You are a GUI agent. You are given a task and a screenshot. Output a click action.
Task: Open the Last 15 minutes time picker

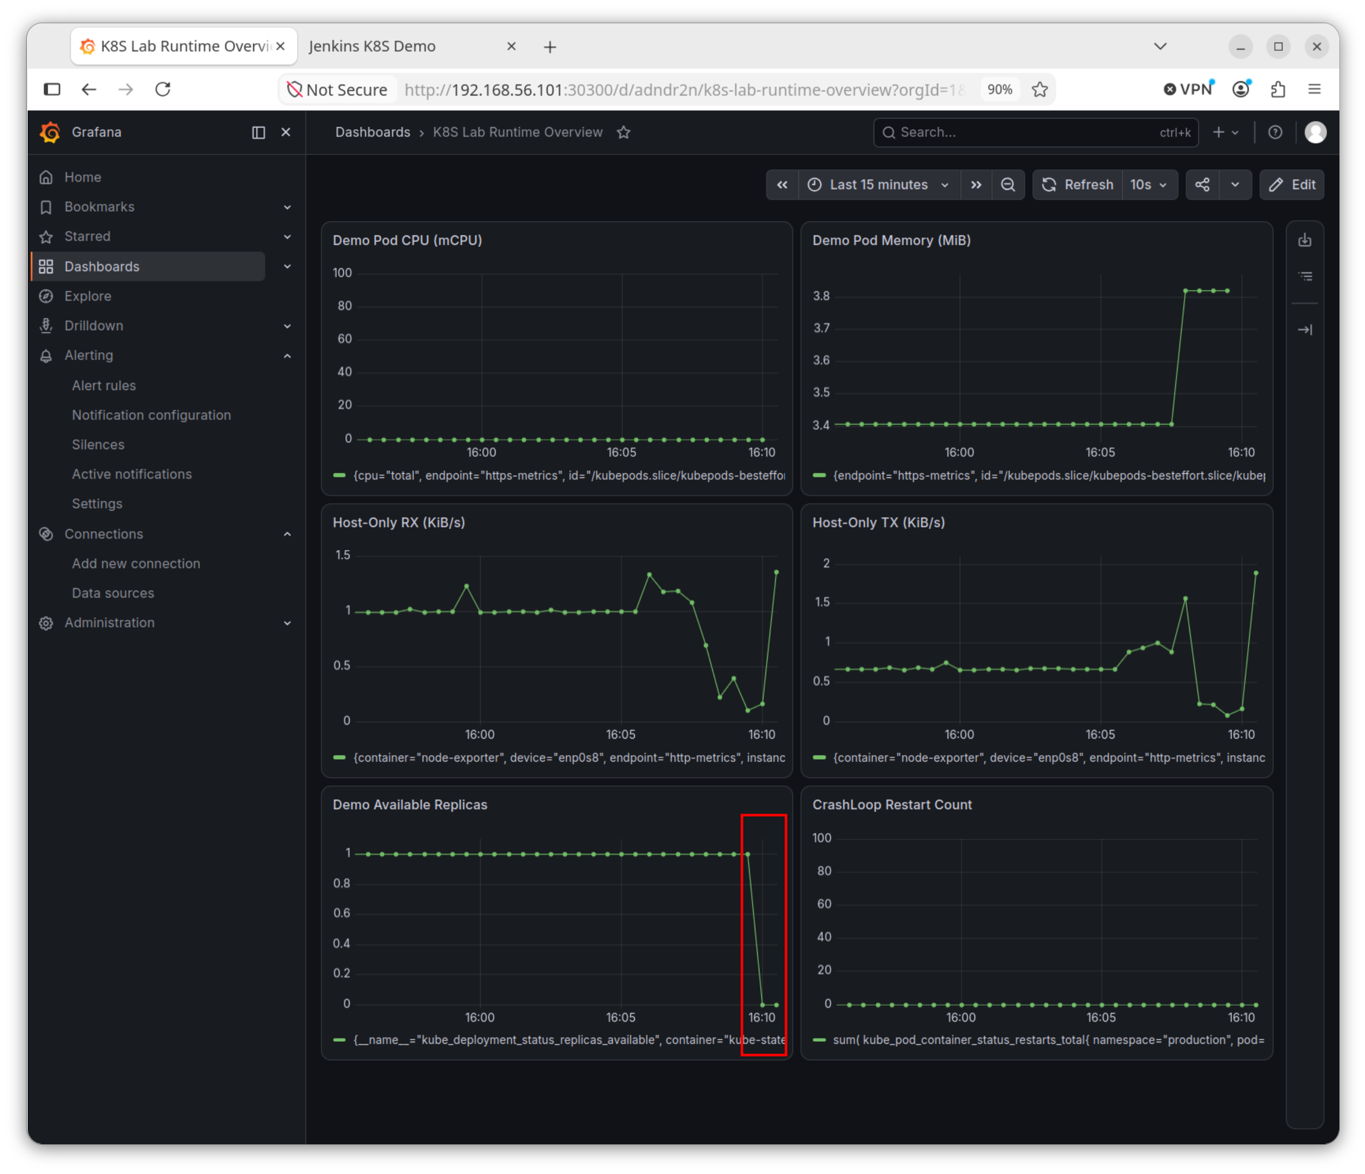(879, 185)
